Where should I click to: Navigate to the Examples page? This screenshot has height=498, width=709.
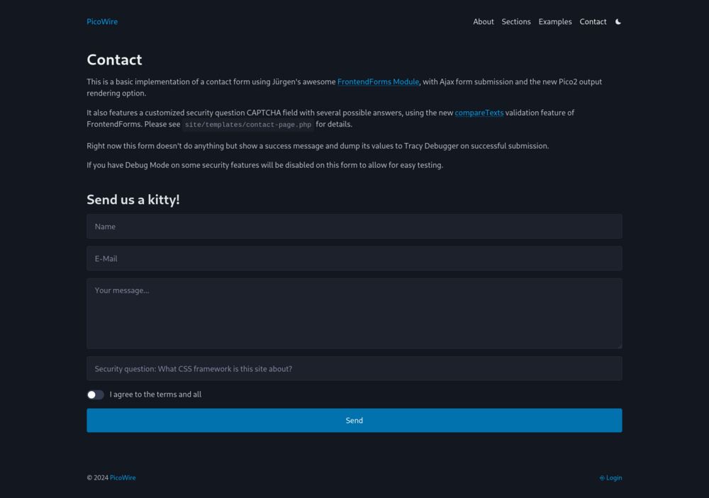555,21
